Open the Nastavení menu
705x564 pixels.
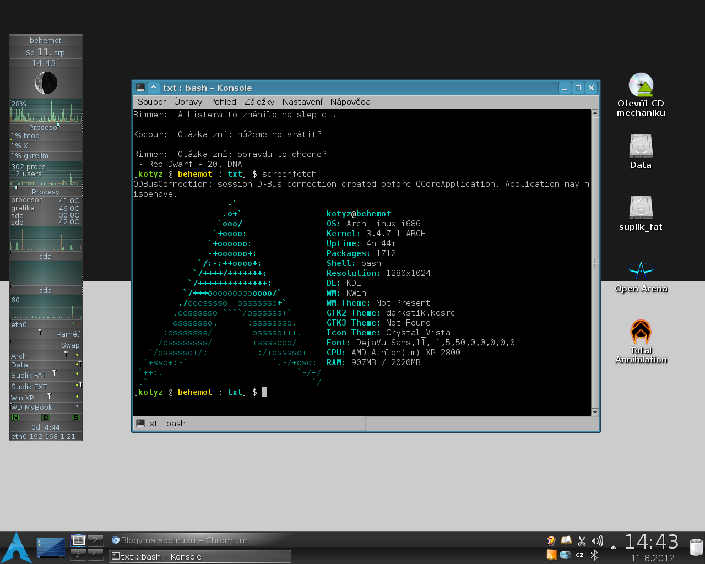tap(302, 102)
